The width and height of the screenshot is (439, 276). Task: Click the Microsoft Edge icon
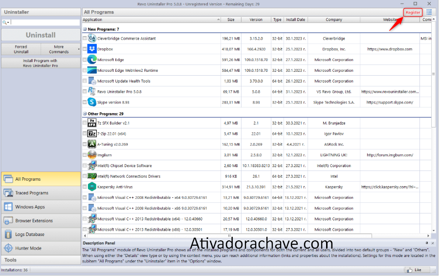pyautogui.click(x=92, y=60)
